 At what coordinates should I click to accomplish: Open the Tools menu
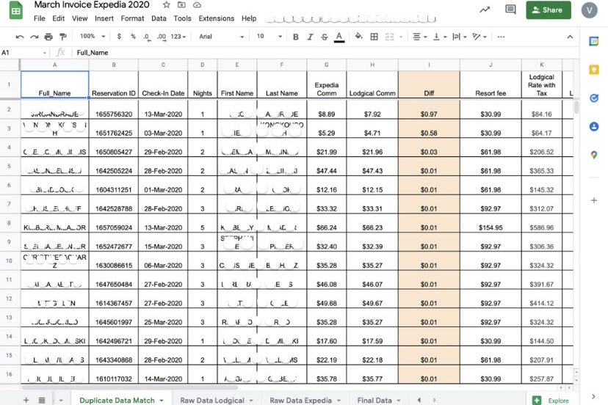[x=182, y=18]
